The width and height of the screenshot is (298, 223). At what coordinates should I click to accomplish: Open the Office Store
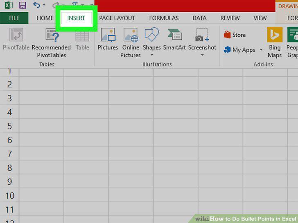tap(235, 35)
